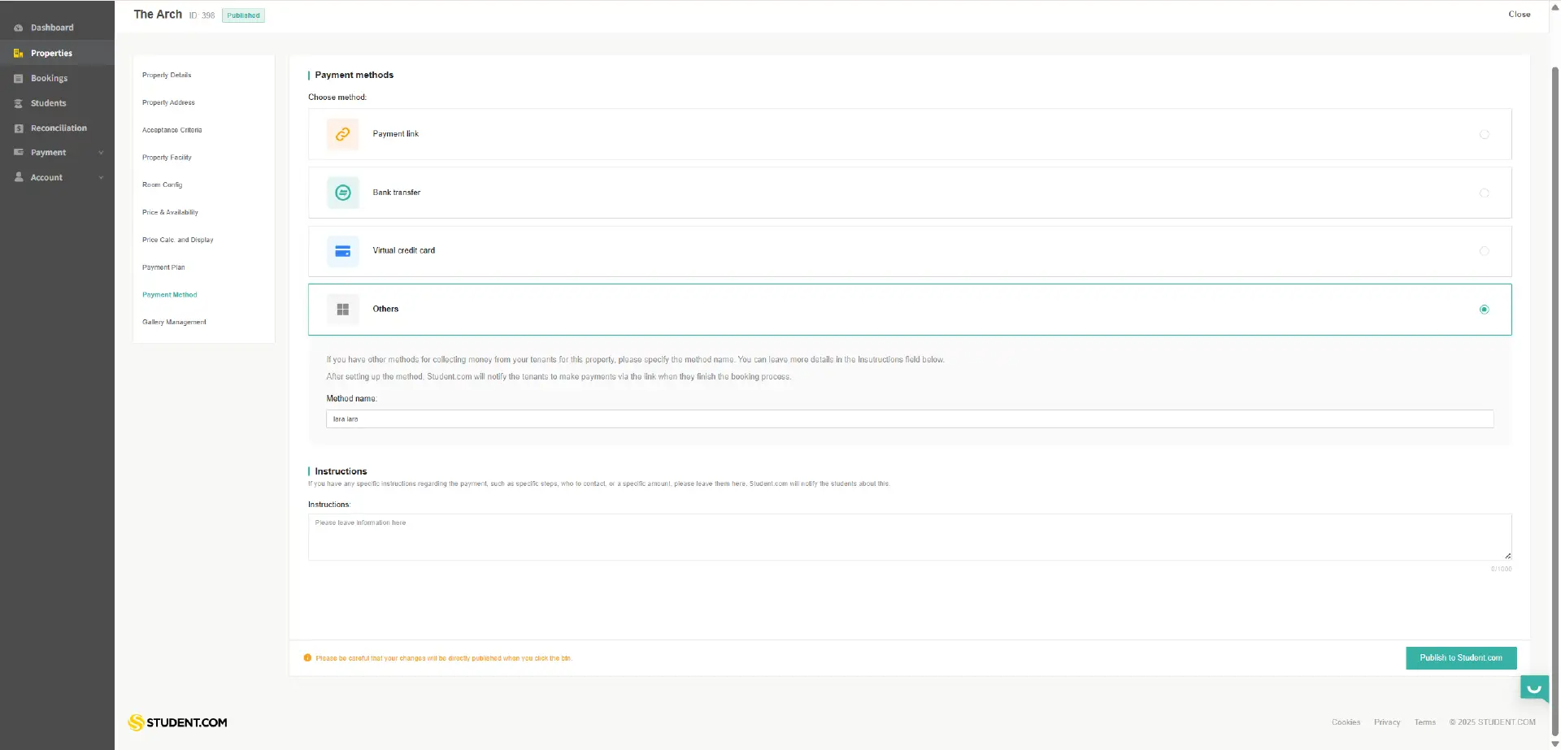This screenshot has width=1561, height=750.
Task: Open the Bookings sidebar icon
Action: (x=18, y=78)
